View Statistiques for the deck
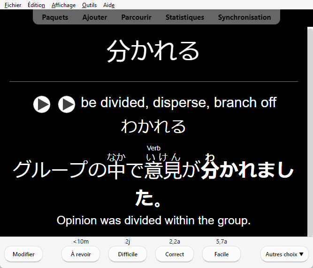 [184, 17]
